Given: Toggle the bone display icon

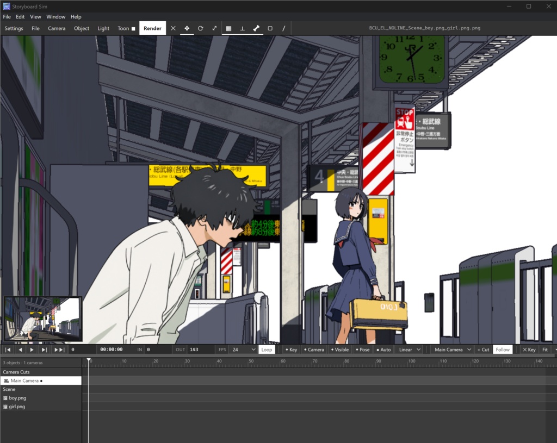Looking at the screenshot, I should 256,28.
